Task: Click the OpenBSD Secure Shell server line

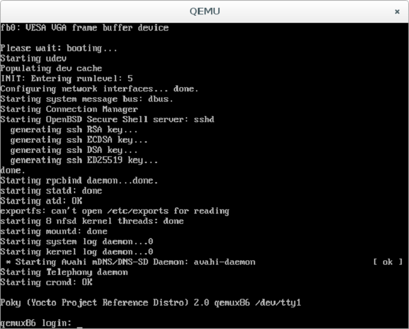Action: point(107,120)
